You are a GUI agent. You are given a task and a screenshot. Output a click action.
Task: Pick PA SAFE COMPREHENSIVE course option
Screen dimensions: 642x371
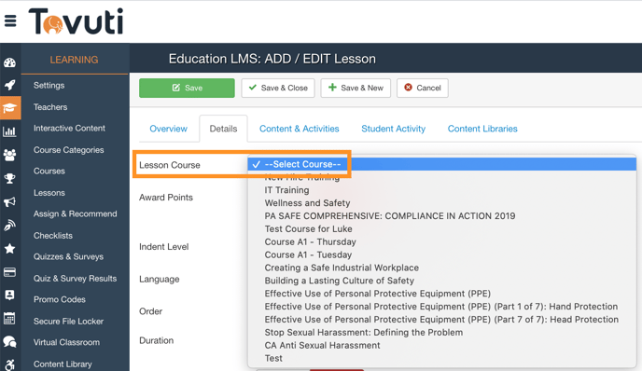pos(441,216)
